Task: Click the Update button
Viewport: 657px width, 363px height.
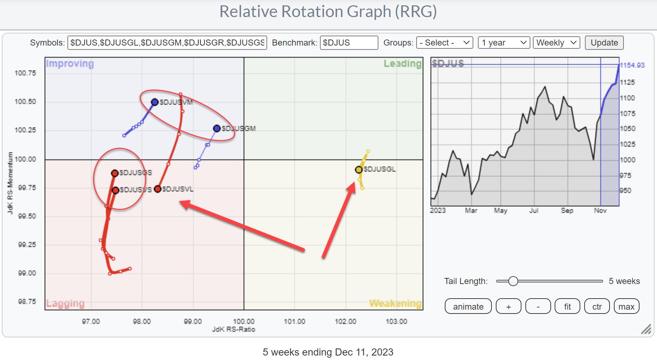Action: (x=604, y=43)
